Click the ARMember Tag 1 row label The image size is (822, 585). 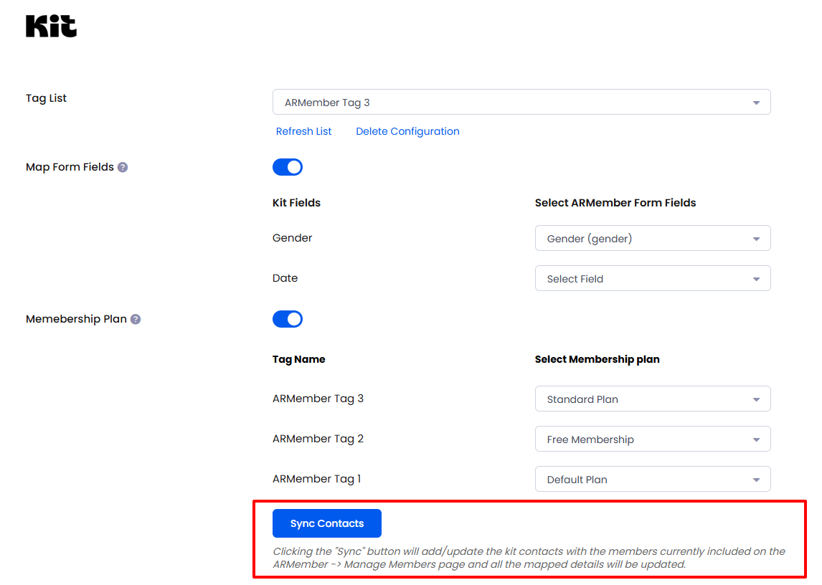[x=316, y=479]
